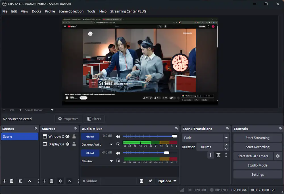Move source up in Sources panel
Screen dimensions: 284x194
tap(69, 181)
